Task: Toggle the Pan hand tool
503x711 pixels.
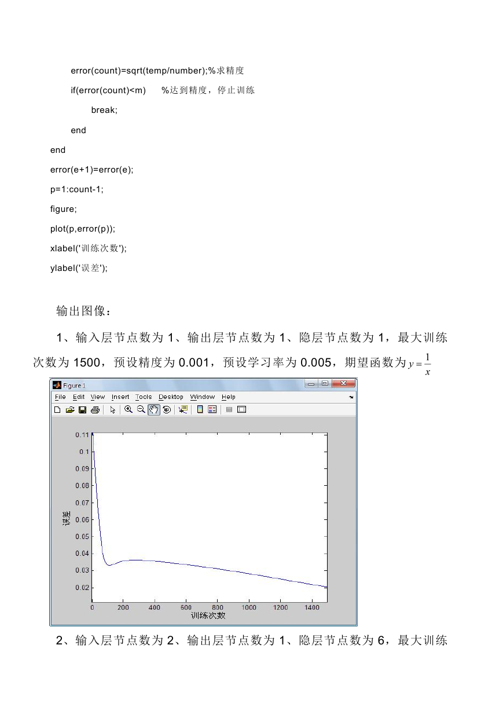Action: 154,409
